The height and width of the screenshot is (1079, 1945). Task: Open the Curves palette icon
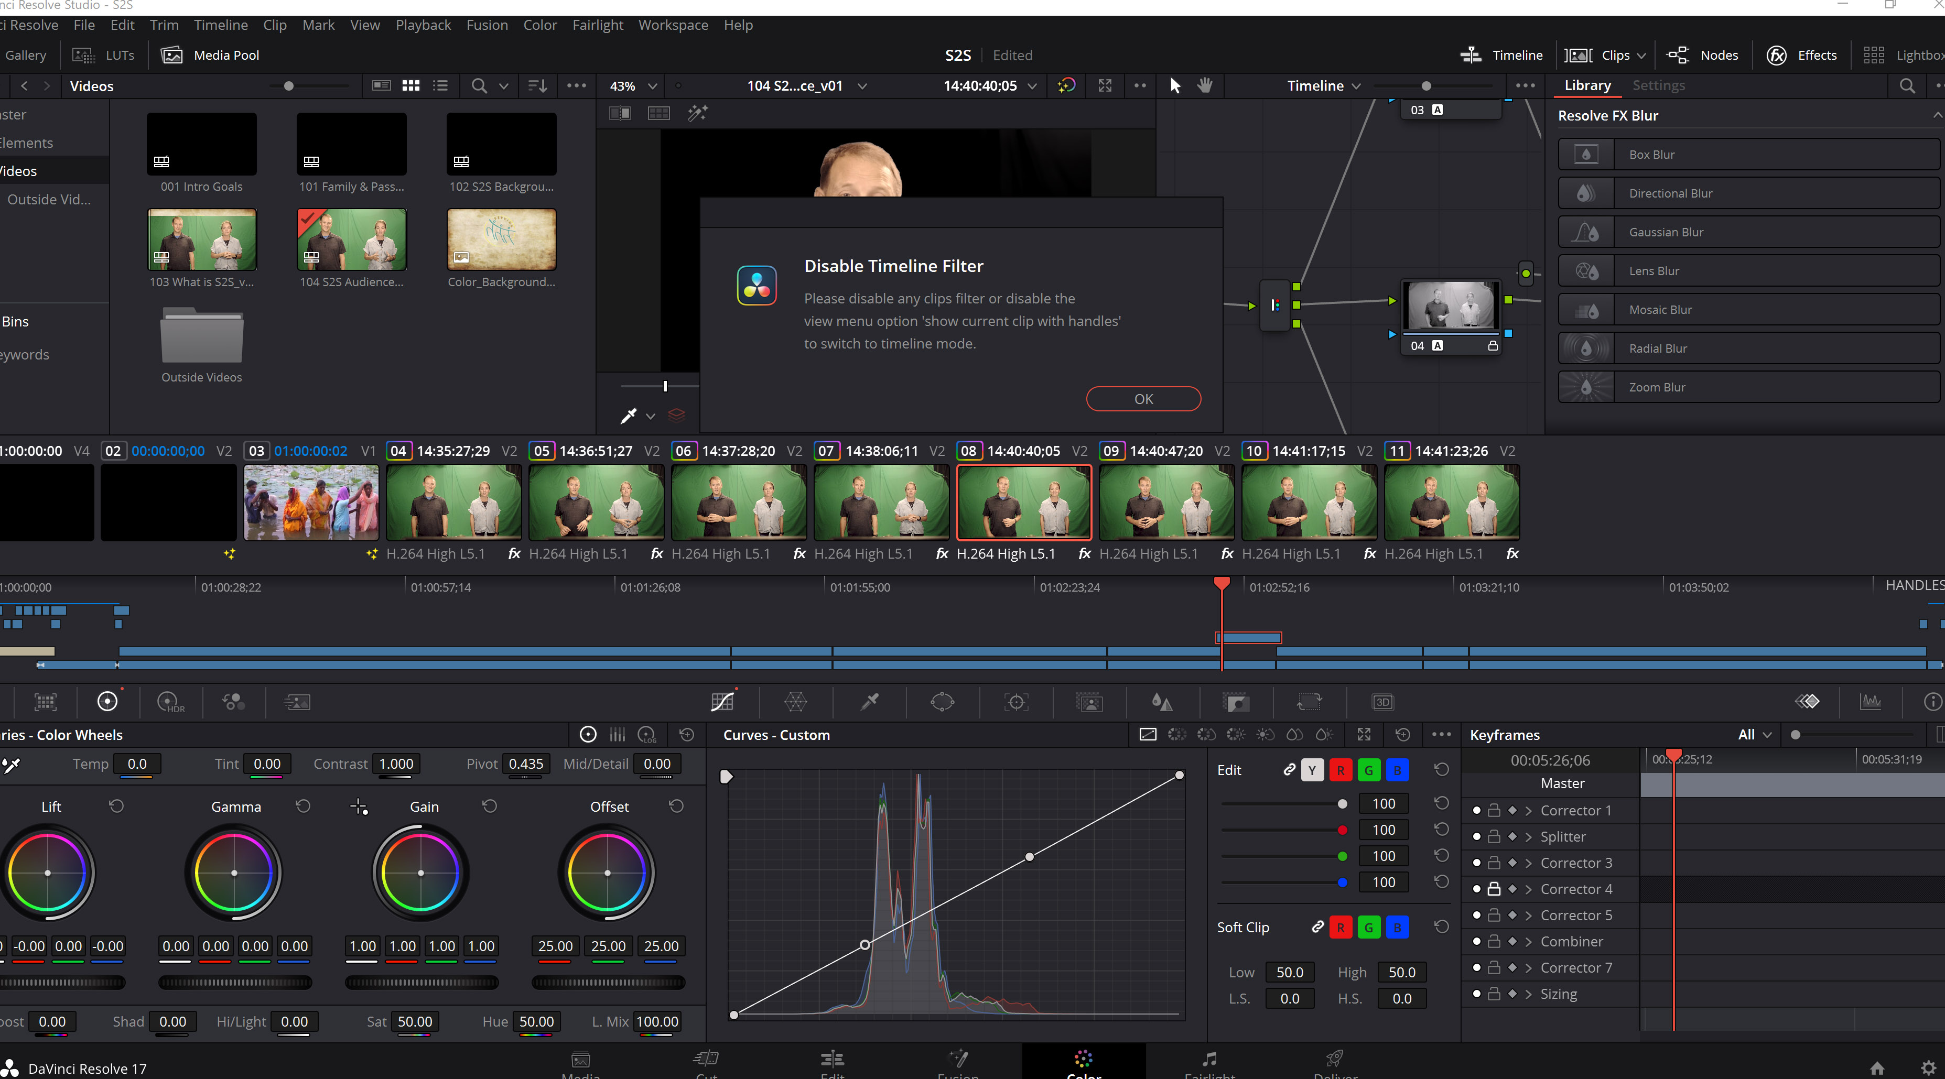point(722,702)
